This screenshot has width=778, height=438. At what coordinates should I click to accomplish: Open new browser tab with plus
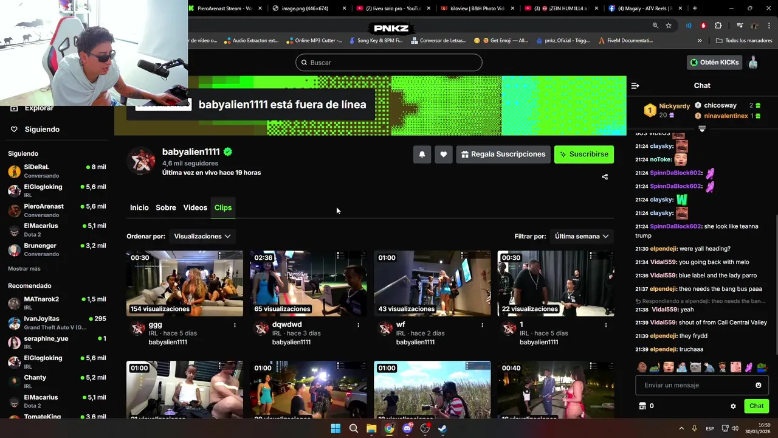click(695, 9)
